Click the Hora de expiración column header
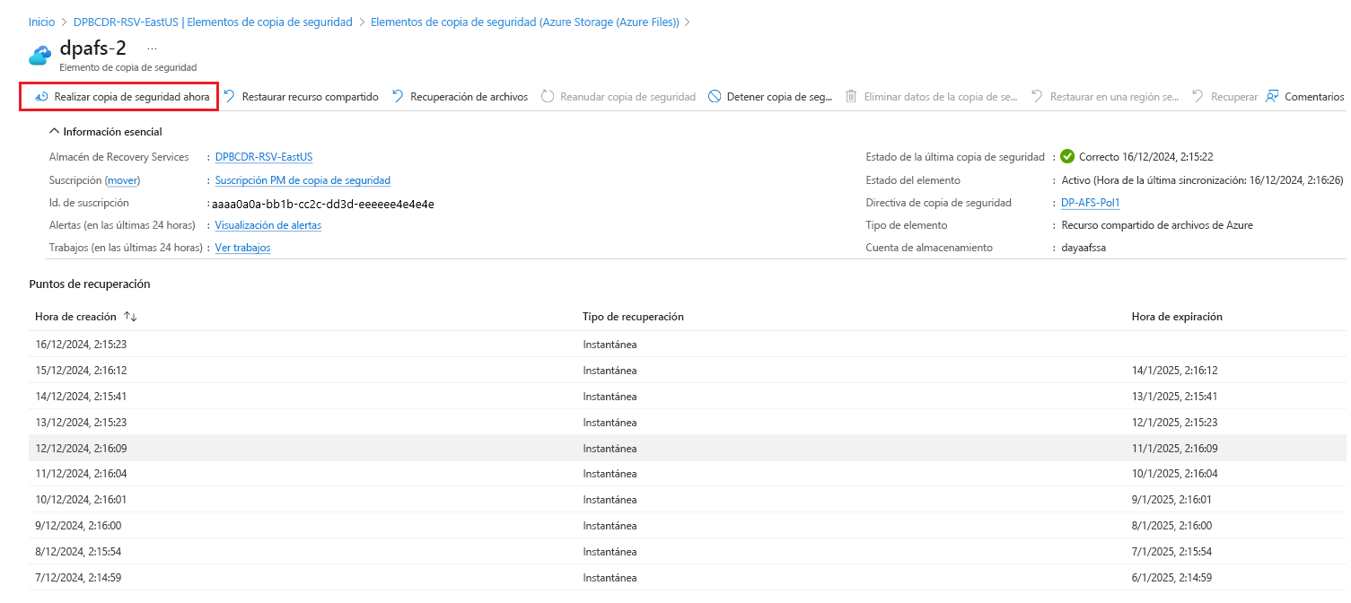The image size is (1351, 603). pyautogui.click(x=1177, y=317)
